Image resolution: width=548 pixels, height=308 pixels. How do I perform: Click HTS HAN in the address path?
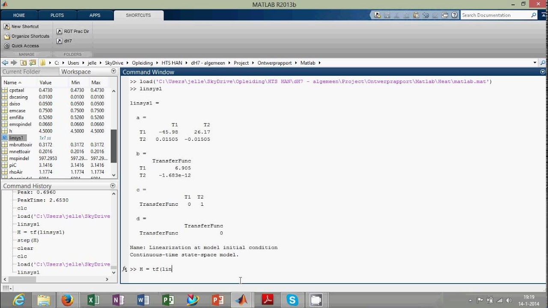point(172,63)
